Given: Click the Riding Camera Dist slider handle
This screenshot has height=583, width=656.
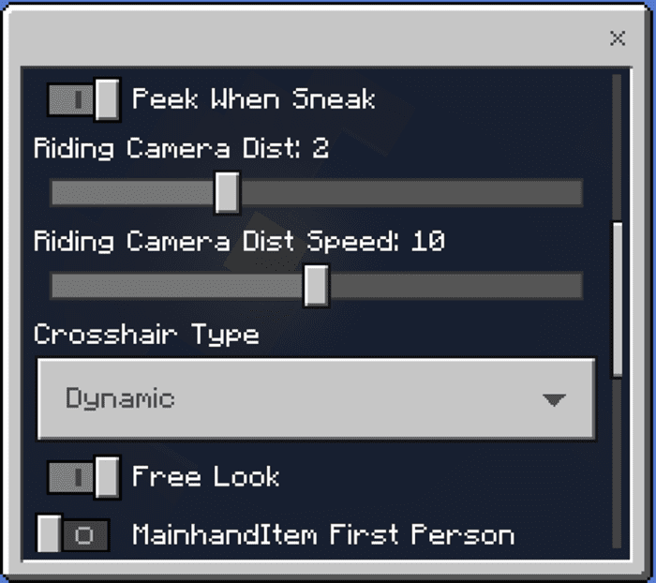Looking at the screenshot, I should pyautogui.click(x=227, y=192).
